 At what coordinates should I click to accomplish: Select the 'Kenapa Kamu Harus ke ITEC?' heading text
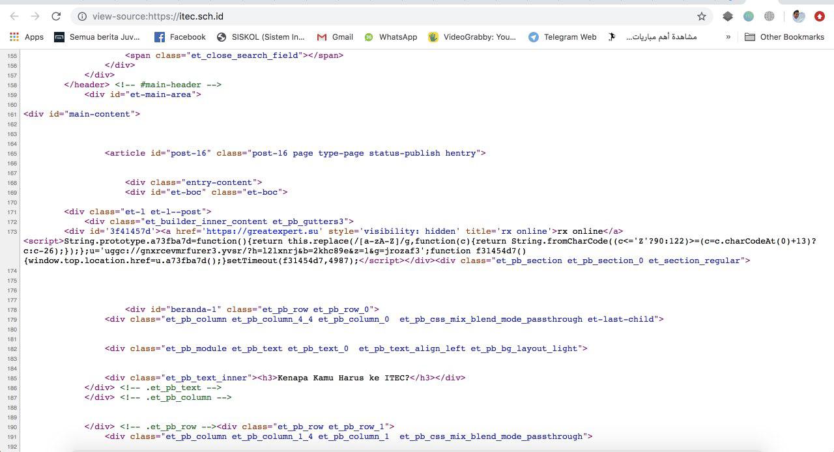pos(344,378)
